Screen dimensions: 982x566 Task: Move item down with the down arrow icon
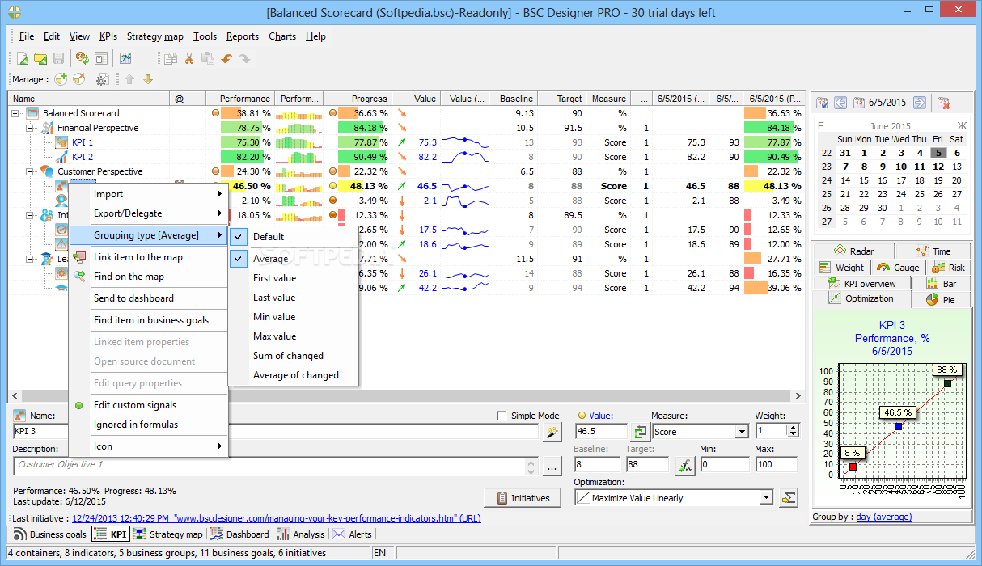147,79
